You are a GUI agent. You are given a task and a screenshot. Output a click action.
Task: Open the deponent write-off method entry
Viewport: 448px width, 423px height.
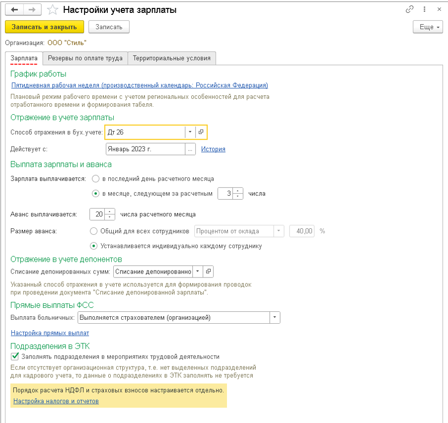[209, 272]
